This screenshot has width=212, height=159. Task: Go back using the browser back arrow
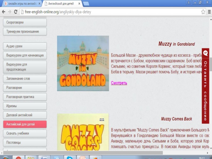coord(4,12)
